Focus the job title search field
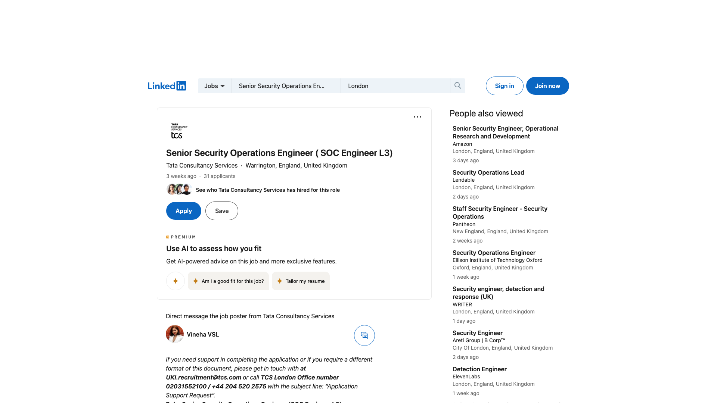The width and height of the screenshot is (717, 403). [x=286, y=86]
